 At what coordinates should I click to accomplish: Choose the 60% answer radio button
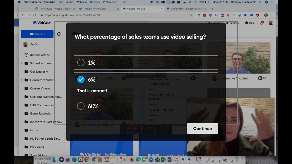pyautogui.click(x=81, y=106)
